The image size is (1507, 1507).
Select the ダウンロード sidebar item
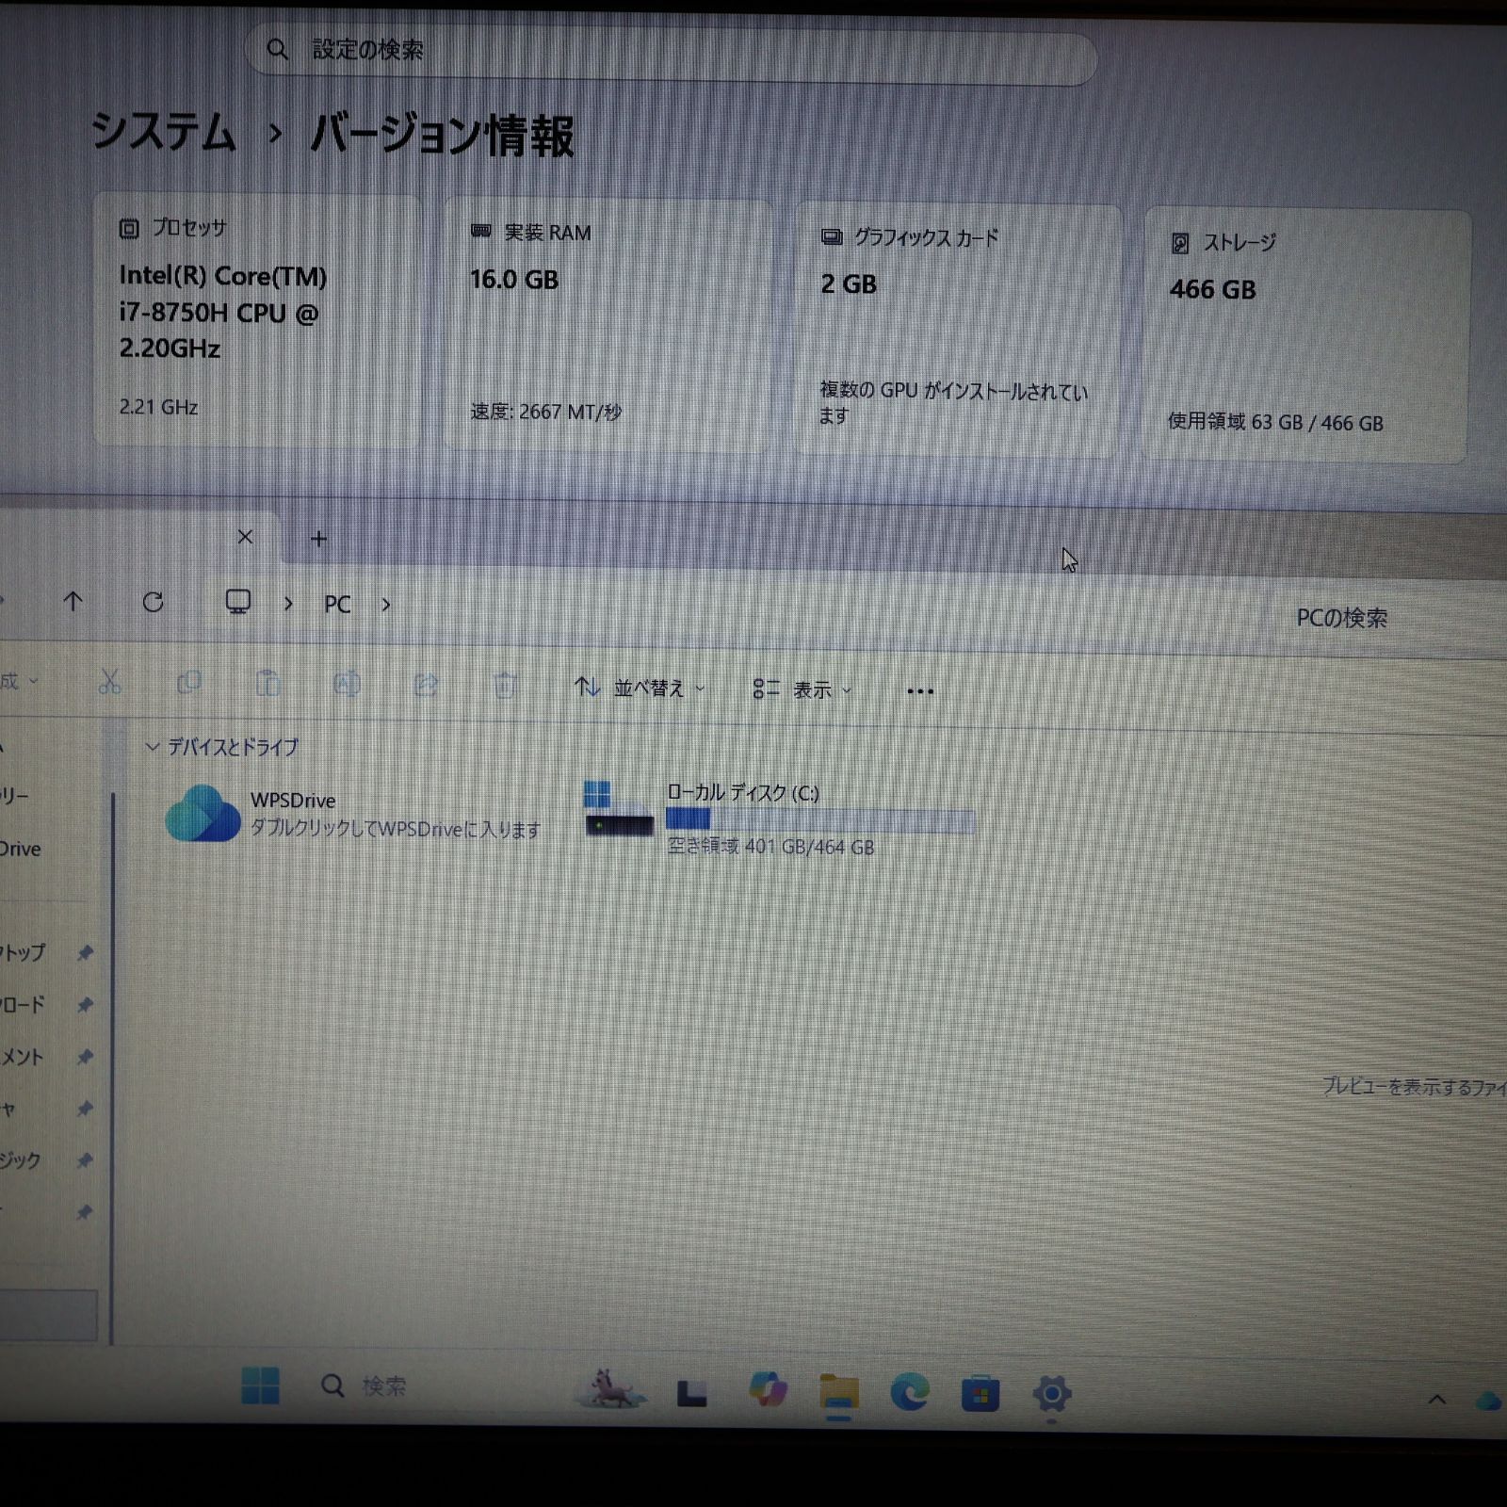pyautogui.click(x=23, y=1004)
